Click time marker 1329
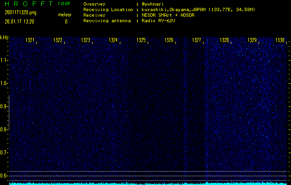 [252, 40]
